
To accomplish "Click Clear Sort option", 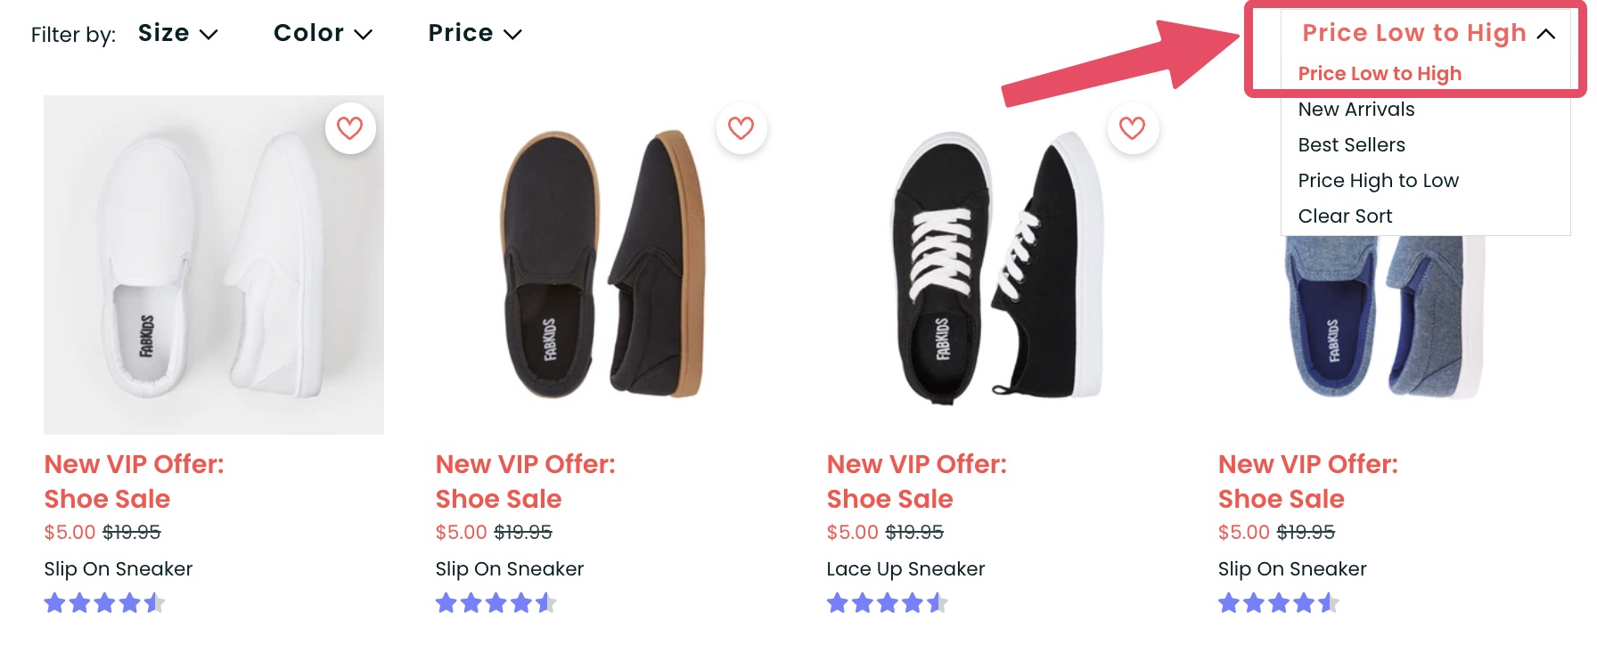I will (x=1345, y=216).
